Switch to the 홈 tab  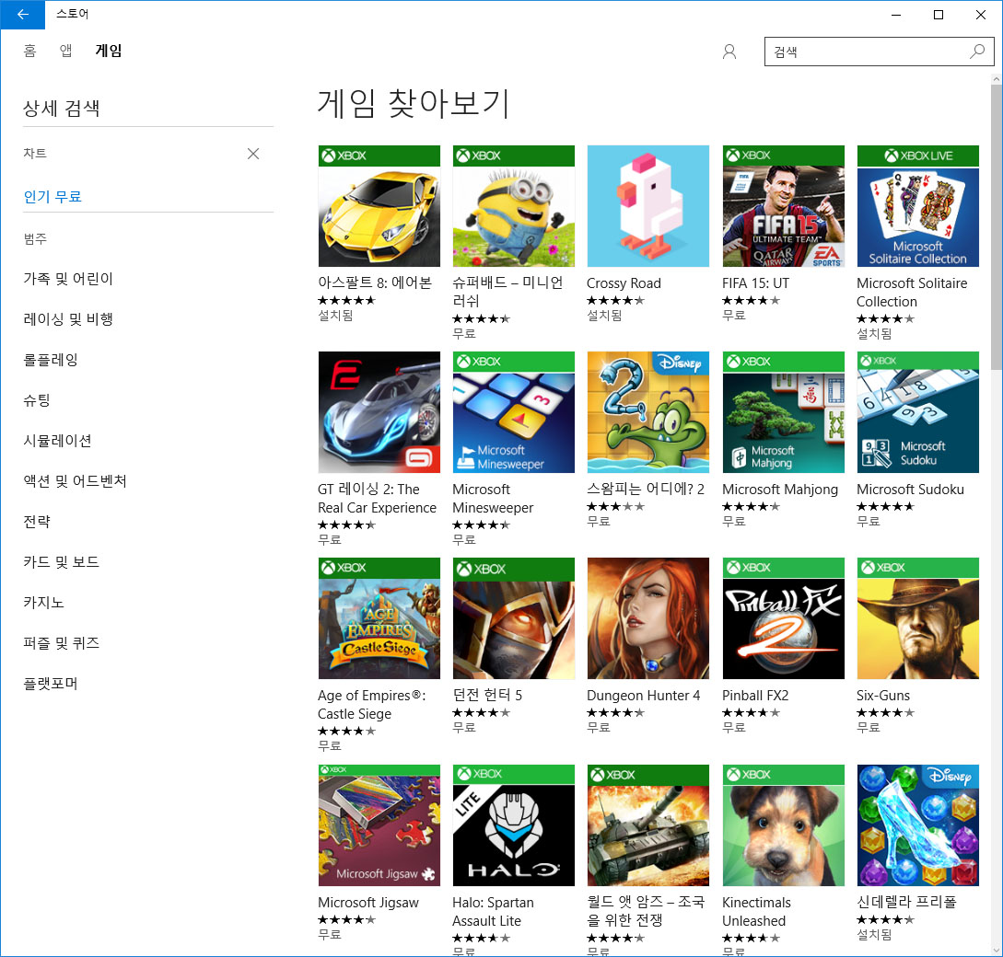pyautogui.click(x=29, y=51)
